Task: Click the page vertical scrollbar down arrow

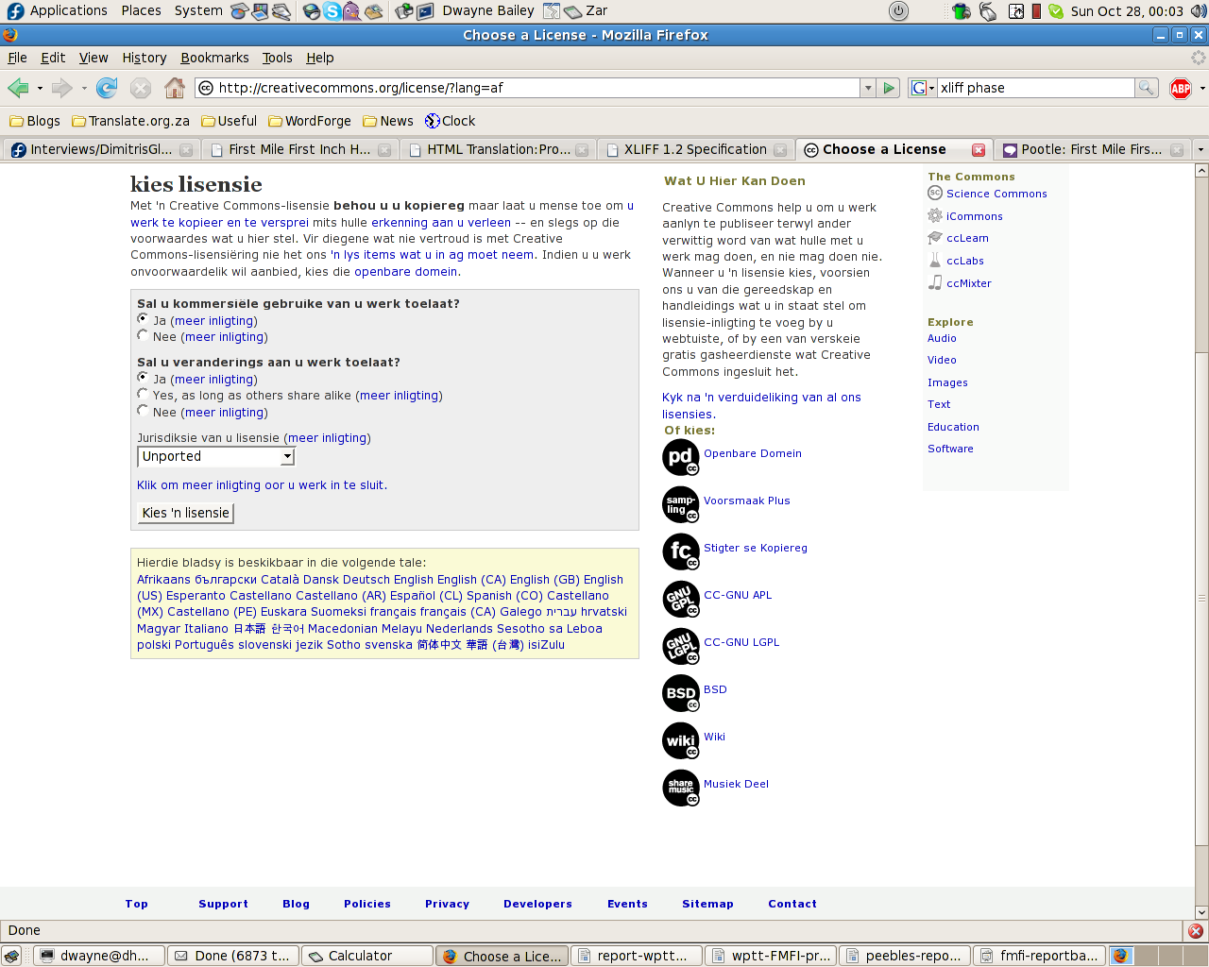Action: pos(1201,912)
